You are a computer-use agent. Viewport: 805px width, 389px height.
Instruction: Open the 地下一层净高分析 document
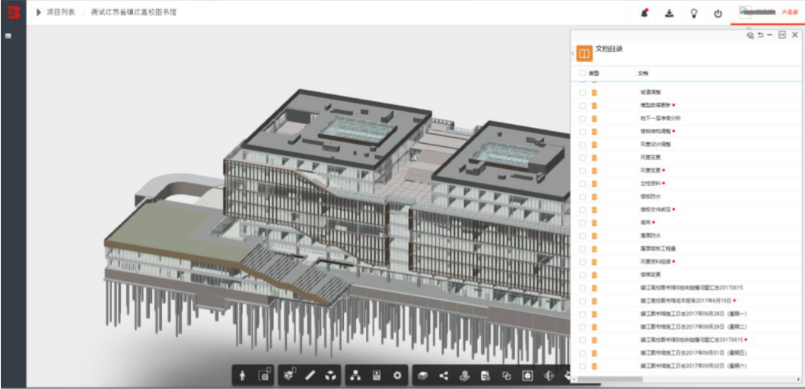660,118
